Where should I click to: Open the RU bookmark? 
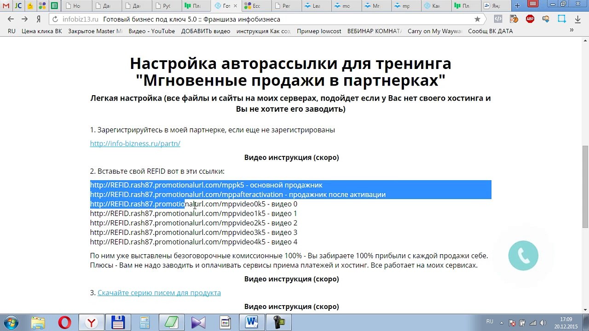12,31
